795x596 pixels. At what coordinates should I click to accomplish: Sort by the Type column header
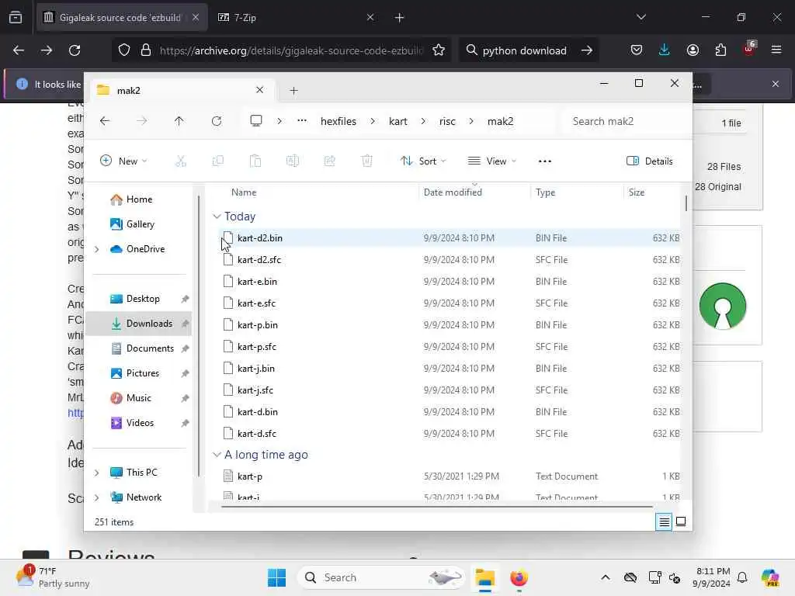point(577,192)
